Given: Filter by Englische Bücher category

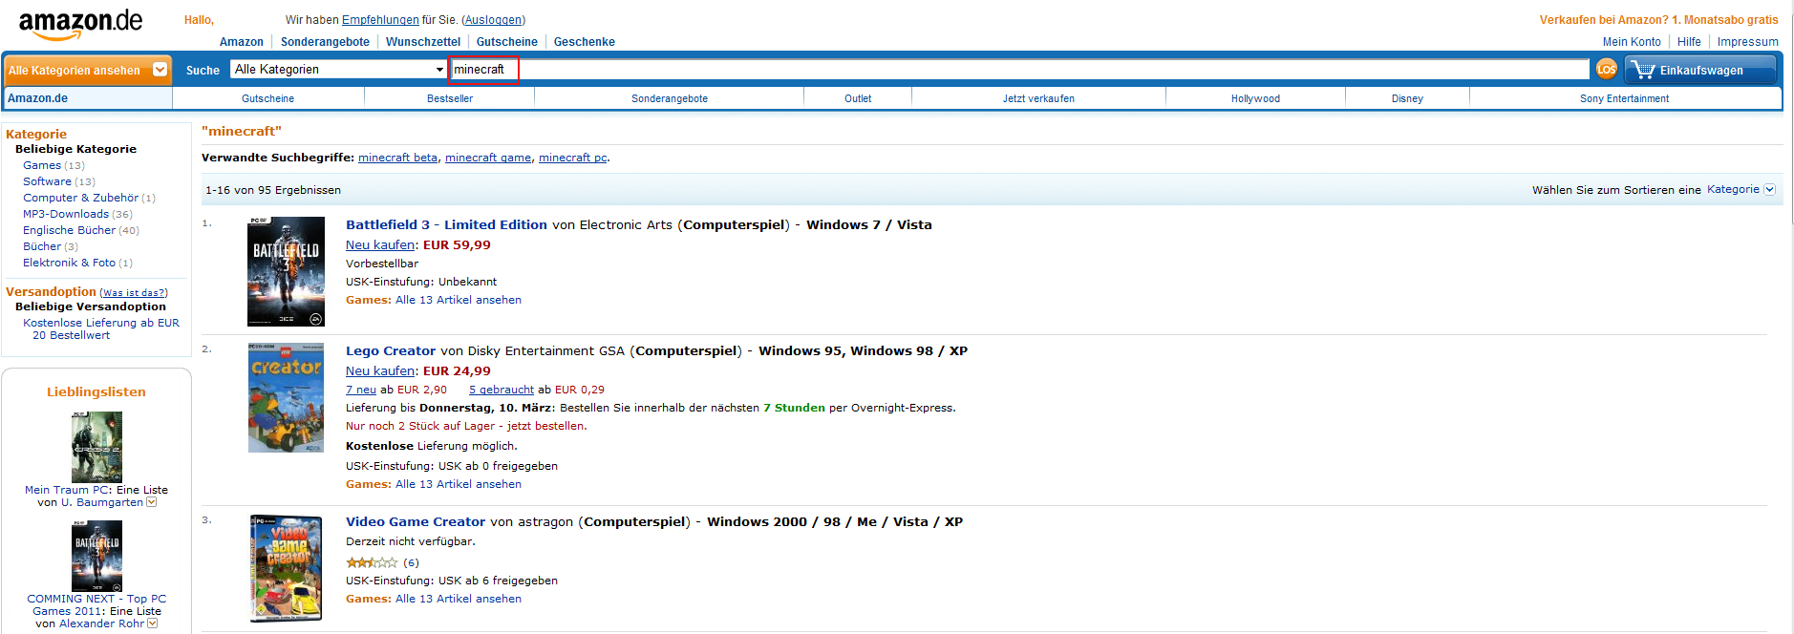Looking at the screenshot, I should pyautogui.click(x=69, y=230).
